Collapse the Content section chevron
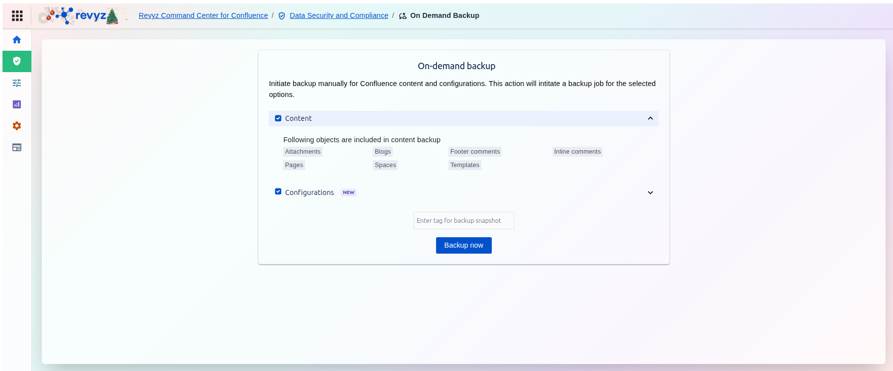893x371 pixels. coord(650,118)
